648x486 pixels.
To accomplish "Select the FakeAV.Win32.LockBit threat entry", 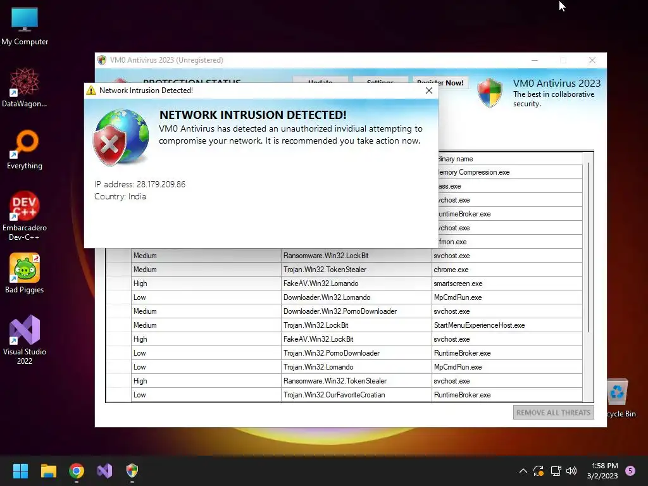I will tap(356, 339).
